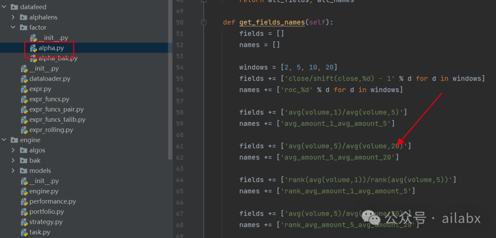496x238 pixels.
Task: Click line number 61 in gutter
Action: coord(180,146)
